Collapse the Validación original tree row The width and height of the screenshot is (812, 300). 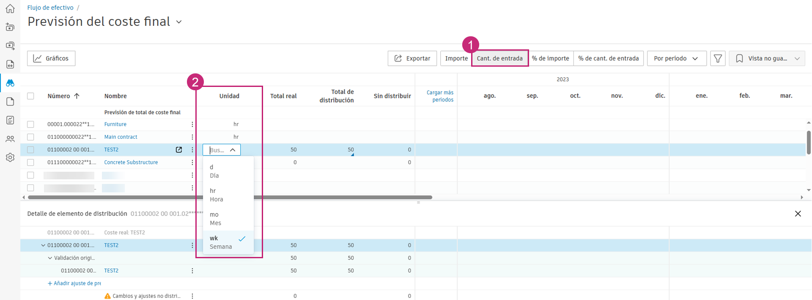(x=50, y=258)
